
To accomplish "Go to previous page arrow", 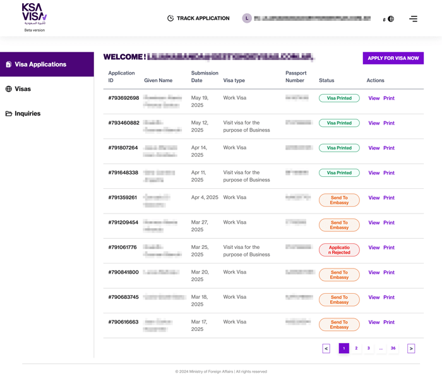I will click(326, 348).
